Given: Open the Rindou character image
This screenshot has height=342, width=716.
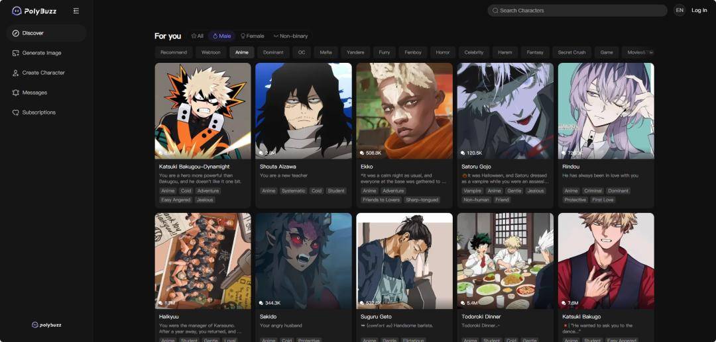Looking at the screenshot, I should point(606,110).
